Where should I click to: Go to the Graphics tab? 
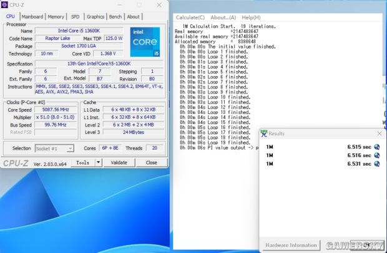click(x=96, y=17)
